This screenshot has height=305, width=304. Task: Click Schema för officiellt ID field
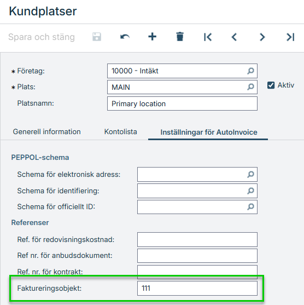(x=197, y=207)
